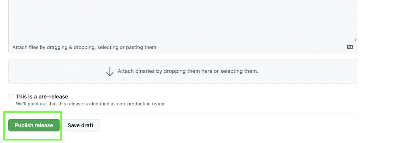Click the 'Attach files by dragging' text

coord(85,47)
